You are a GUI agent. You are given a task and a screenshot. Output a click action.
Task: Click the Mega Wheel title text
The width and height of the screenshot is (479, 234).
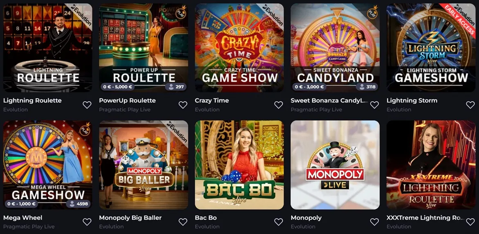23,218
